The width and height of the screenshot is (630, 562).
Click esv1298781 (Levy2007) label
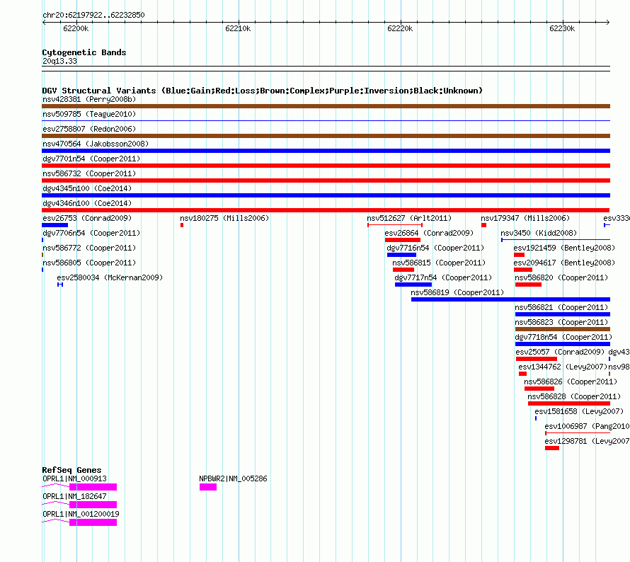pos(587,441)
